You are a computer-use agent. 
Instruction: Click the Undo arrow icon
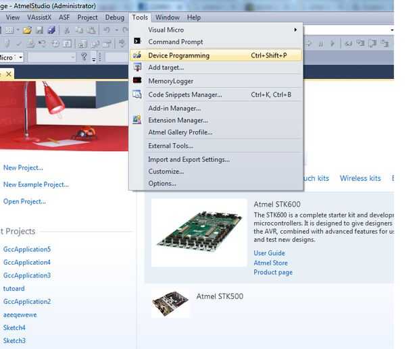(x=107, y=30)
